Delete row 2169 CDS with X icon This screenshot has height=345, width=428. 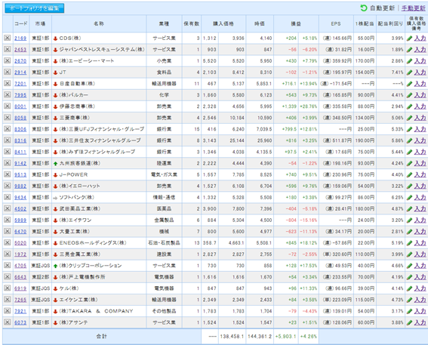pos(8,38)
